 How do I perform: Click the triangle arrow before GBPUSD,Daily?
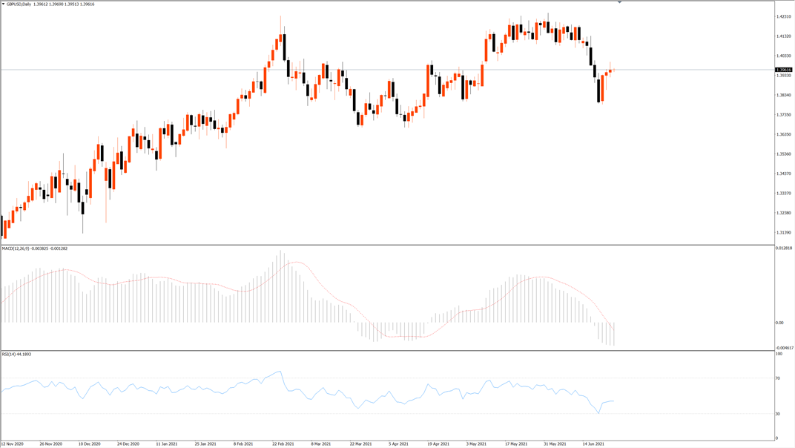point(3,4)
